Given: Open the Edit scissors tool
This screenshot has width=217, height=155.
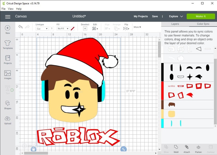Looking at the screenshot, I should pos(95,28).
